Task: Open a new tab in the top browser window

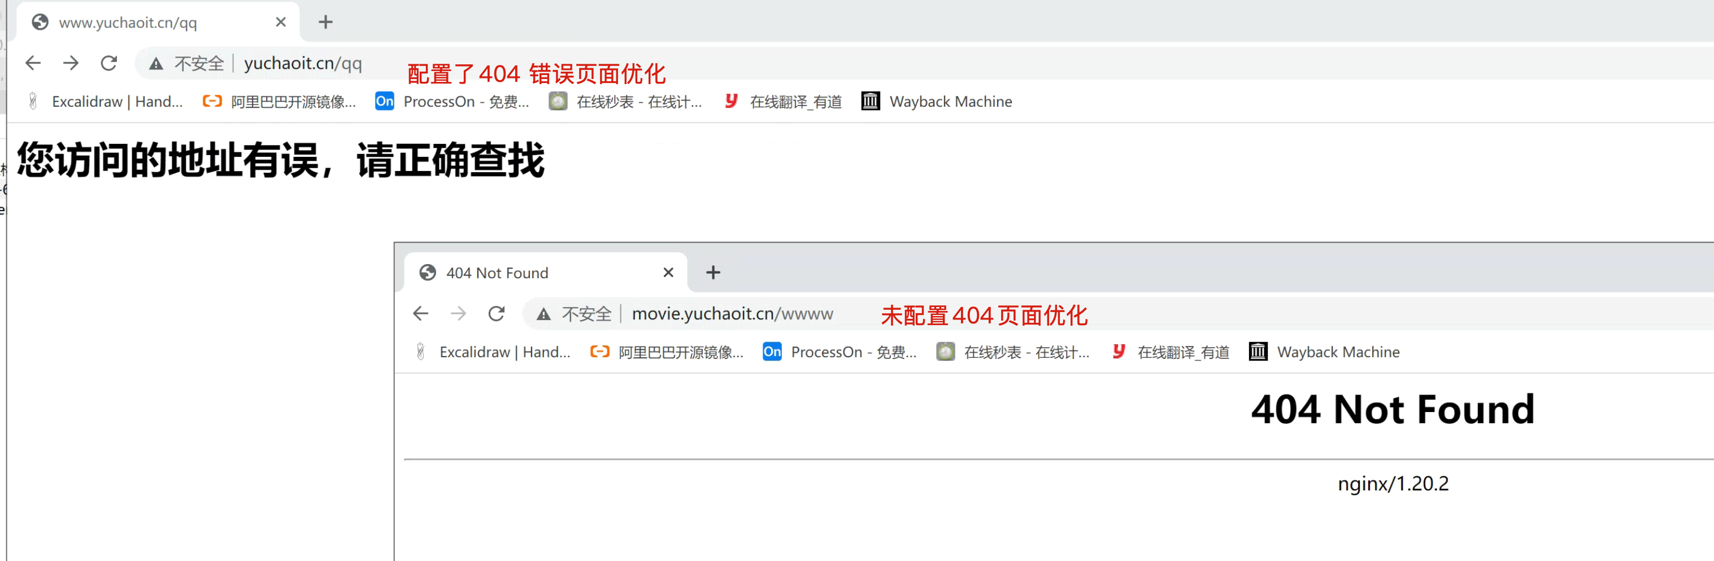Action: pyautogui.click(x=325, y=22)
